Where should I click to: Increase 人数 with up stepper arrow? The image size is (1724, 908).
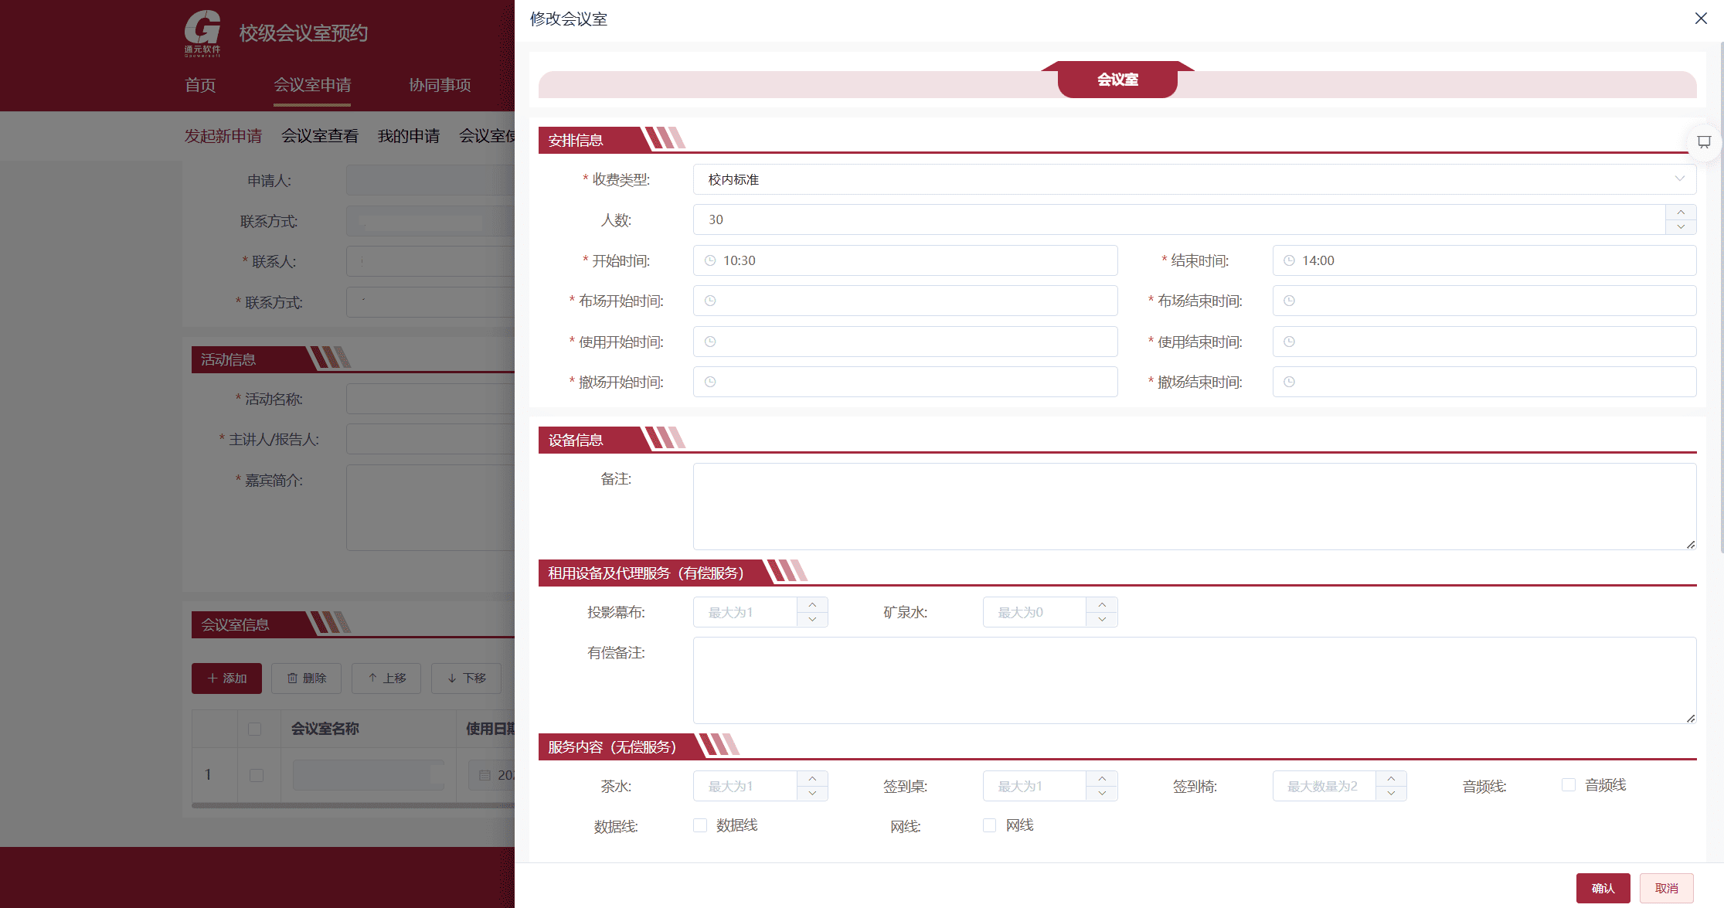click(x=1680, y=213)
